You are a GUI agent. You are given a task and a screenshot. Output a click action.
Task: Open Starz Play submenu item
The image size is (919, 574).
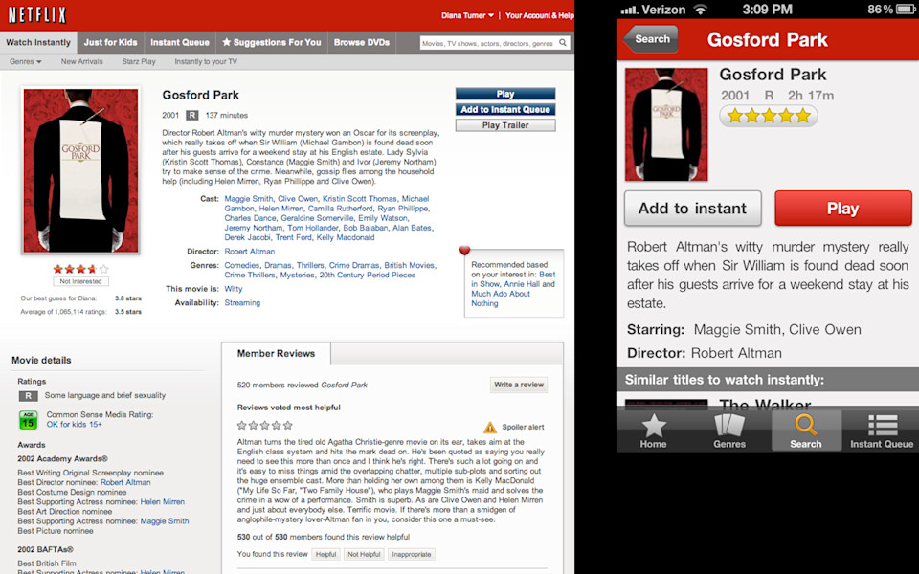tap(139, 61)
